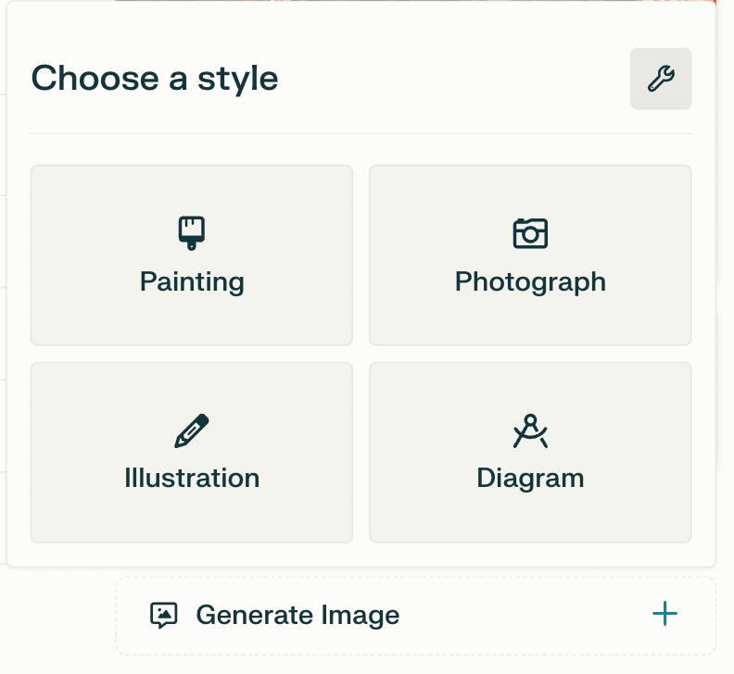
Task: Click the "Illustration" text label
Action: (x=192, y=478)
